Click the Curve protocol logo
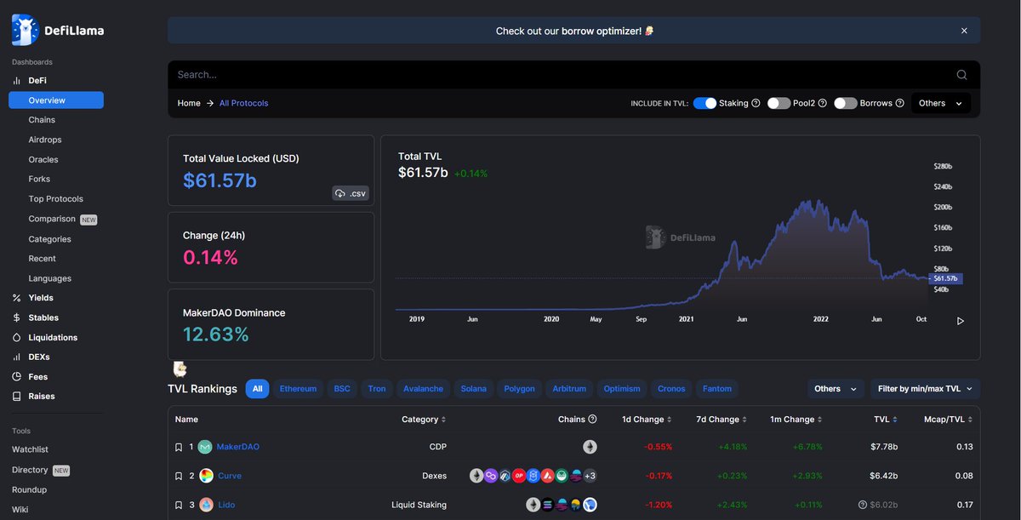Image resolution: width=1021 pixels, height=520 pixels. [206, 476]
